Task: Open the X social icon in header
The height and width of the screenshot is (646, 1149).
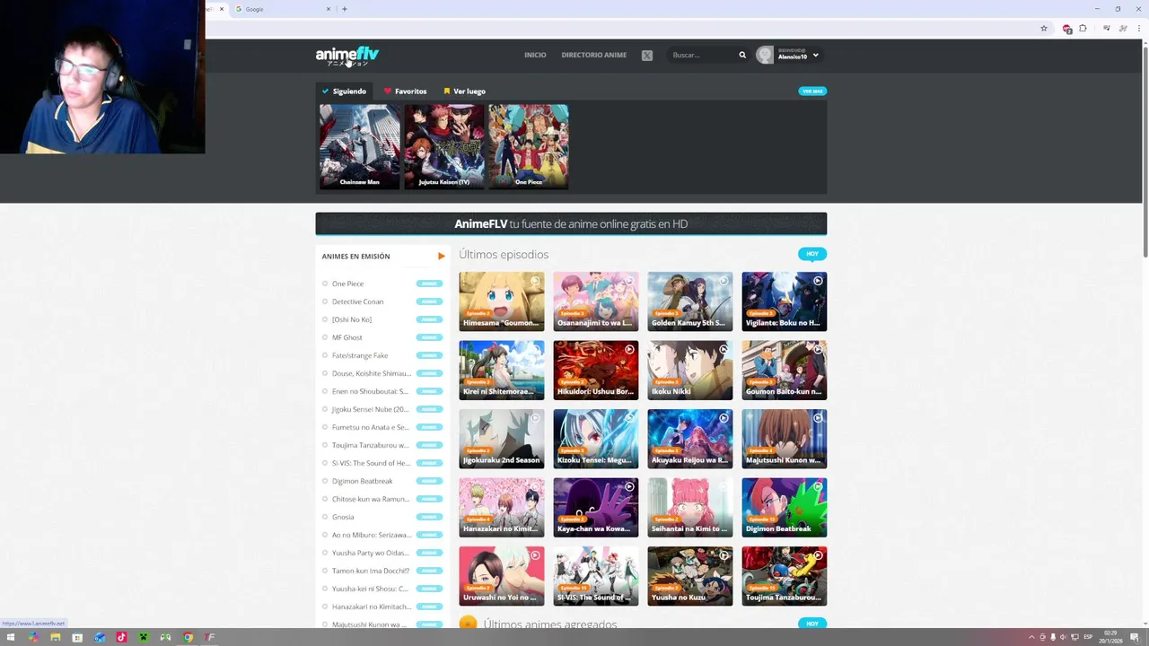Action: 647,56
